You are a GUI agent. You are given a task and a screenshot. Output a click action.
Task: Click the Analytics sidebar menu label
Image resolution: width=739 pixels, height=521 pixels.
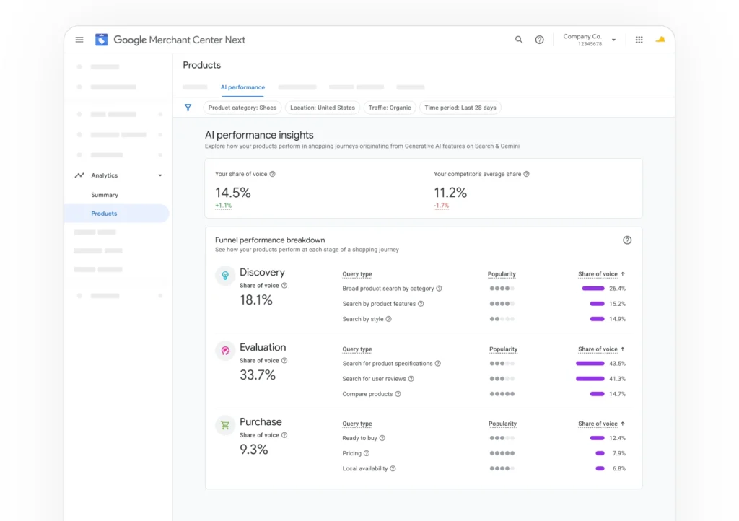click(x=104, y=175)
